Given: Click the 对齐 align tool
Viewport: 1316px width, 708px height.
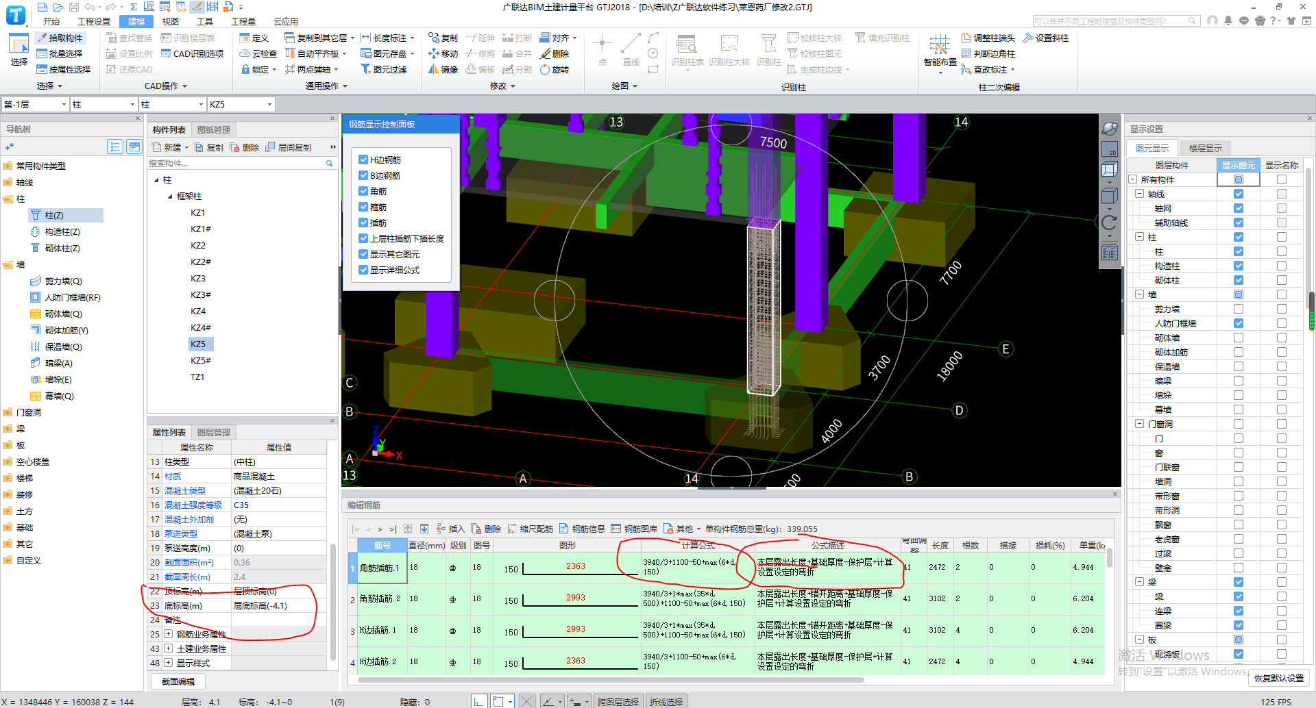Looking at the screenshot, I should click(558, 38).
